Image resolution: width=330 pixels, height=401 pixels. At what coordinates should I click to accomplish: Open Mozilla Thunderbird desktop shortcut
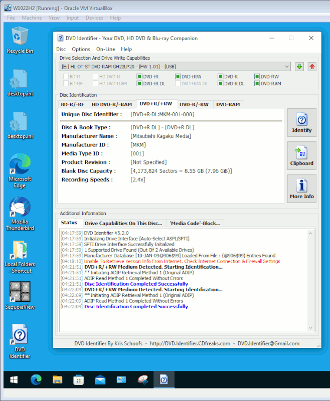20,214
